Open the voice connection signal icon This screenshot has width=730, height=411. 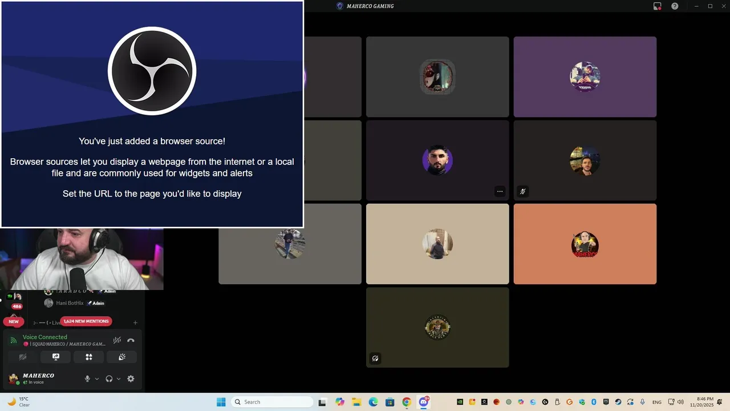pos(13,340)
